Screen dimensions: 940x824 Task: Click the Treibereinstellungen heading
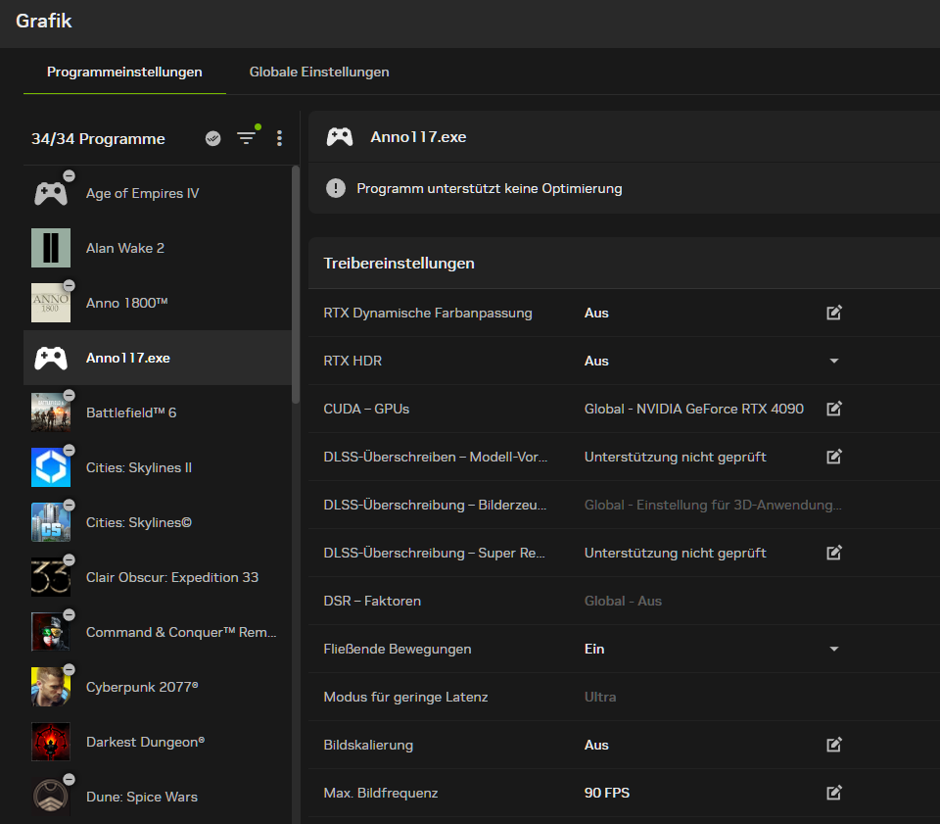[x=399, y=264]
